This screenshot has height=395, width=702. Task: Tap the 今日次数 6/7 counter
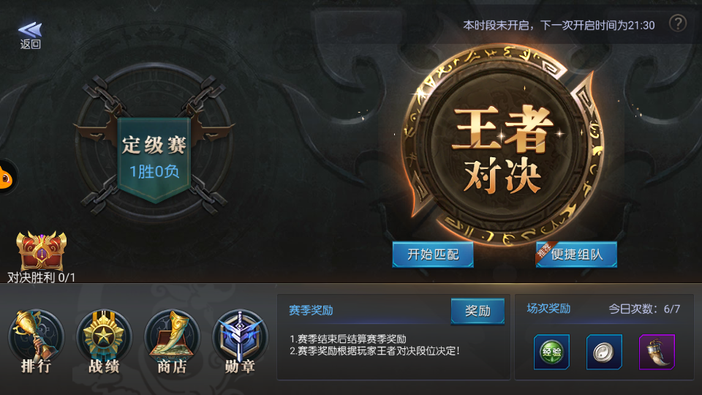point(644,309)
